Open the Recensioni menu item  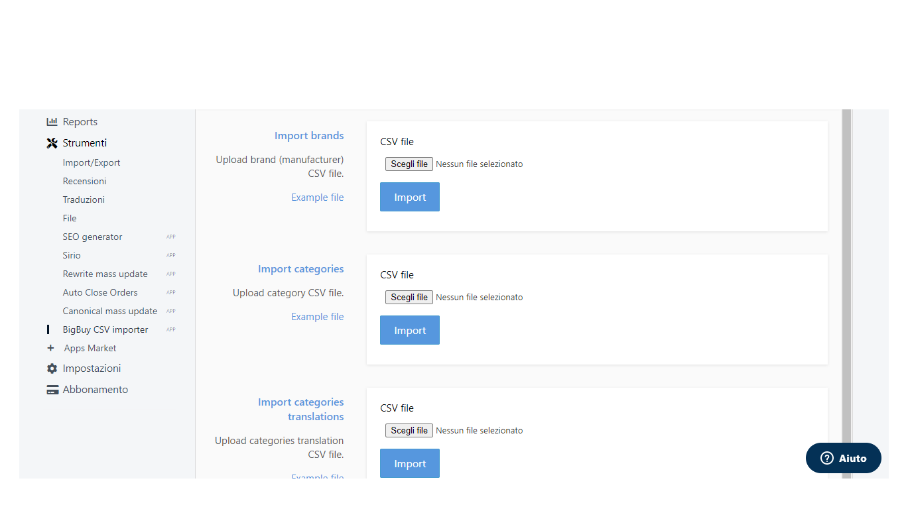pos(84,181)
